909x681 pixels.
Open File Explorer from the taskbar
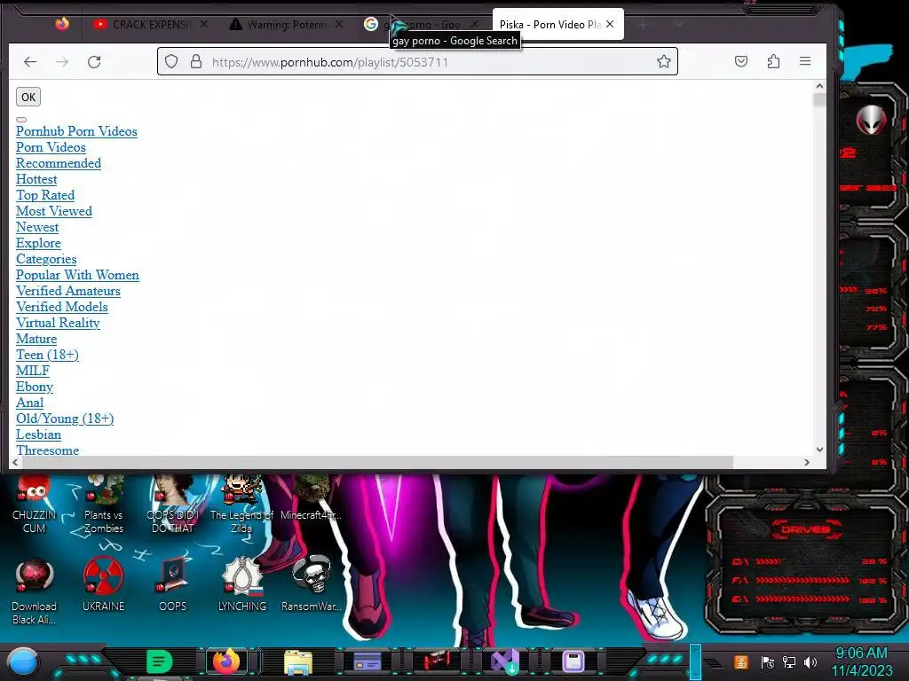coord(298,661)
